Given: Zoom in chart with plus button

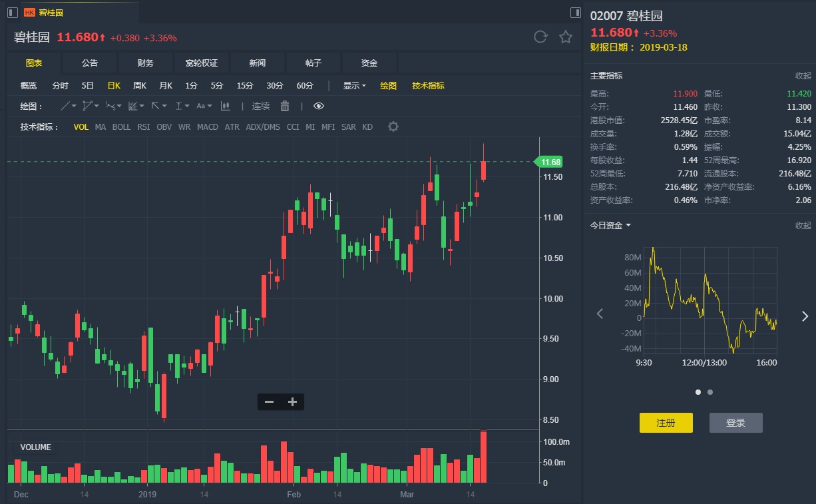Looking at the screenshot, I should [x=292, y=401].
